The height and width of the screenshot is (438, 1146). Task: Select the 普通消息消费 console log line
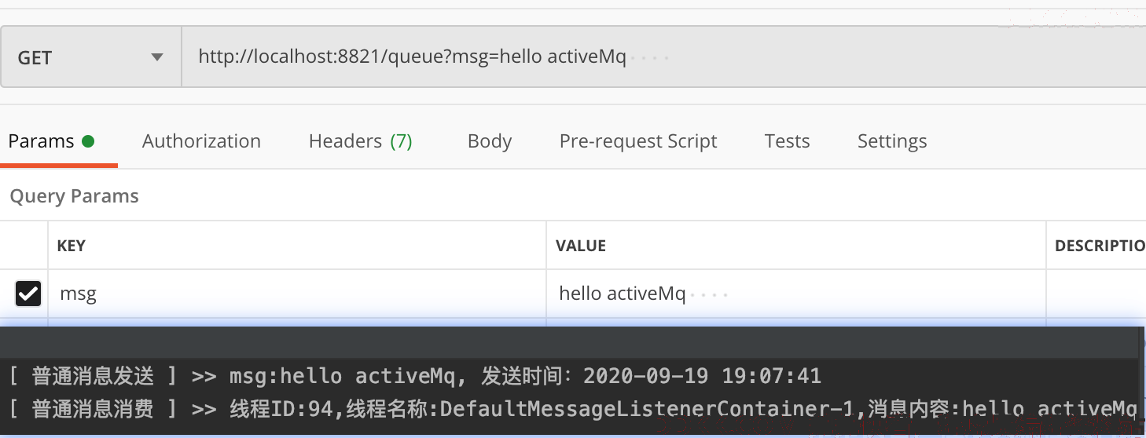click(x=572, y=408)
